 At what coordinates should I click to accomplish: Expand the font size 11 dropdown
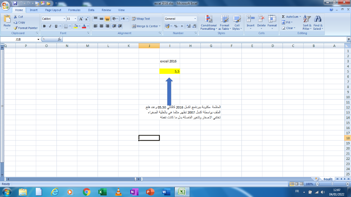pyautogui.click(x=75, y=19)
